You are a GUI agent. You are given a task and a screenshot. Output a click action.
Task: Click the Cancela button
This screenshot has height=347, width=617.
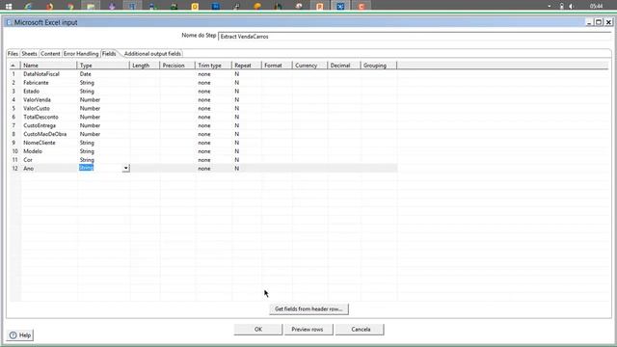(361, 330)
